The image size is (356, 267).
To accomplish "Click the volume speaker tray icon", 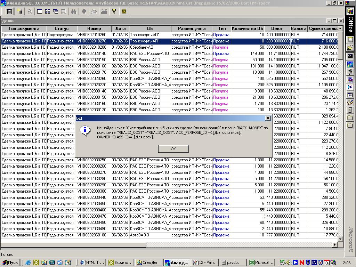I will (x=289, y=262).
